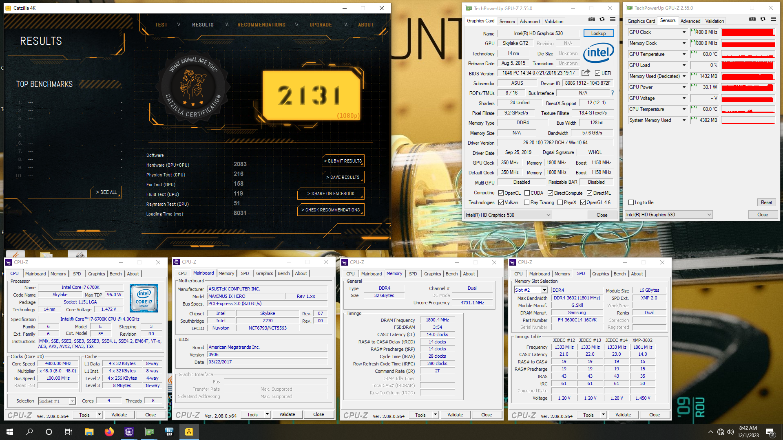Click the Lookup button in GPU-Z

click(598, 33)
